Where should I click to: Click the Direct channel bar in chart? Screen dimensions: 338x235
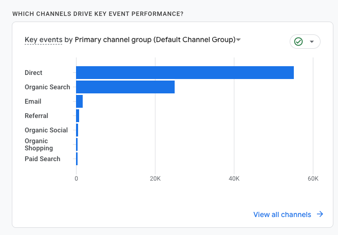185,73
